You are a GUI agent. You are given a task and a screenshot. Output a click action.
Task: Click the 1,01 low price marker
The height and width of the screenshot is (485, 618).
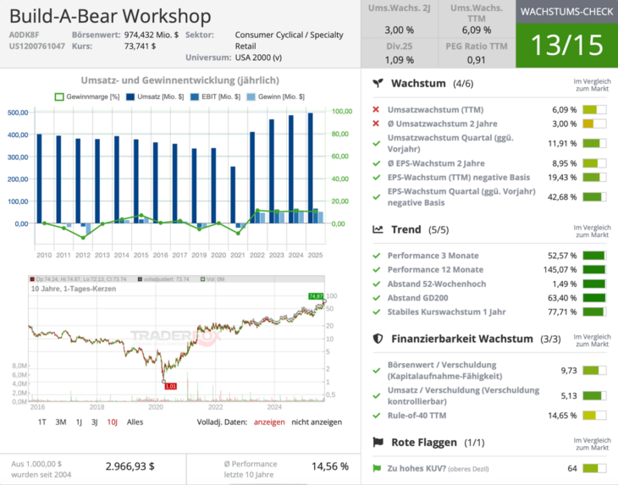(x=171, y=386)
